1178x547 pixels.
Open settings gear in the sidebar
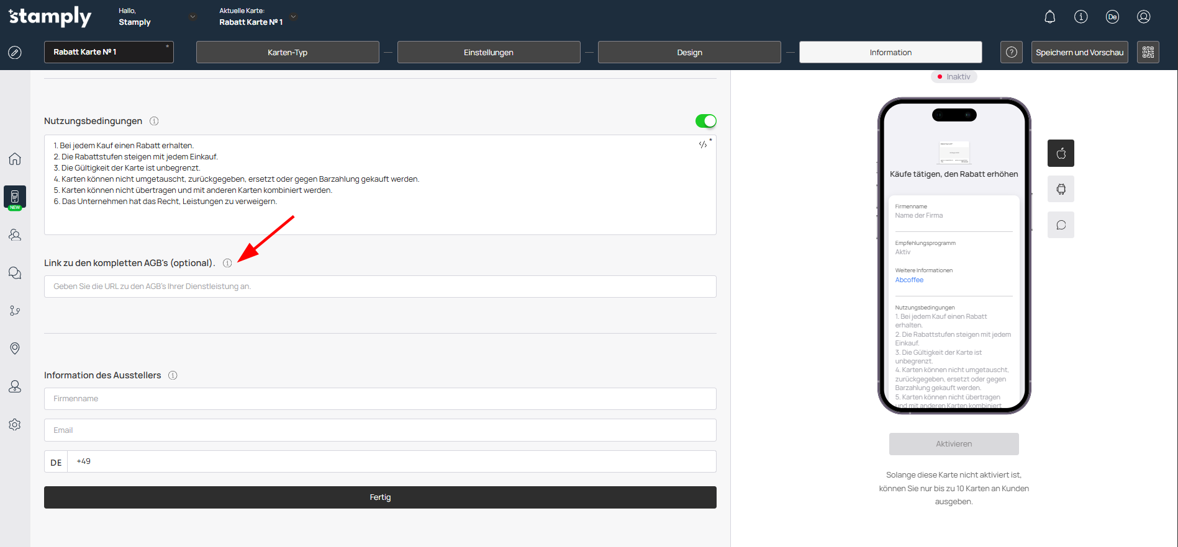pos(15,425)
